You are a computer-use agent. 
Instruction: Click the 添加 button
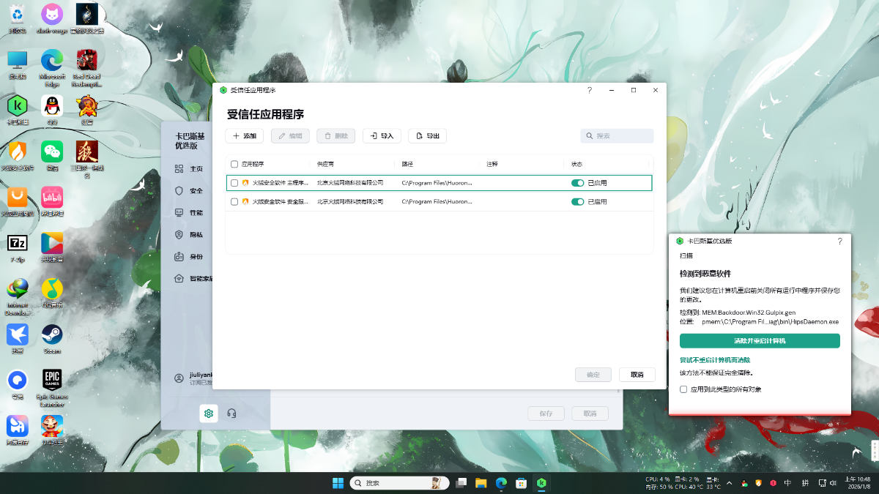244,136
